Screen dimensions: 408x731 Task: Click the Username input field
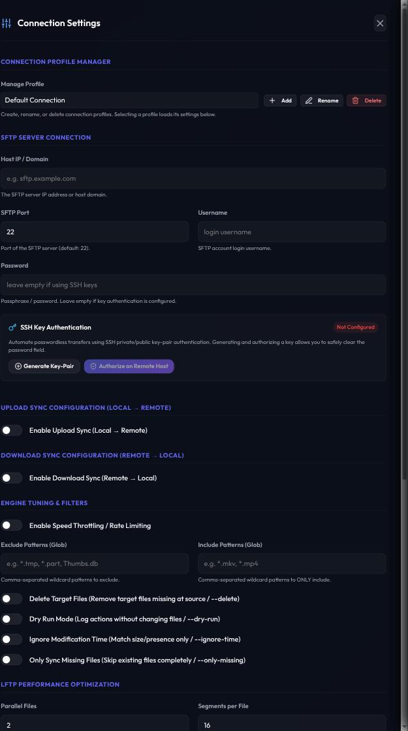292,232
